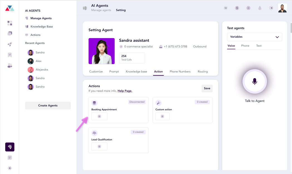
Task: Click the Create Agents button
Action: (48, 106)
